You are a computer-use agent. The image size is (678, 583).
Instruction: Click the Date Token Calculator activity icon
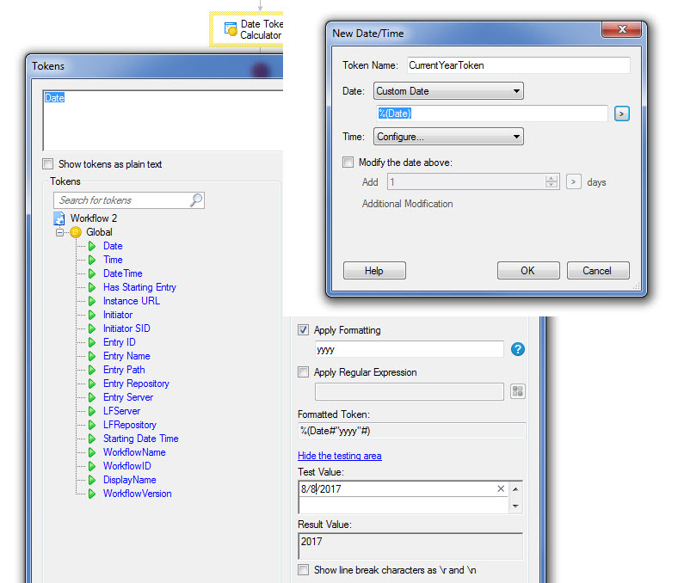pos(231,29)
